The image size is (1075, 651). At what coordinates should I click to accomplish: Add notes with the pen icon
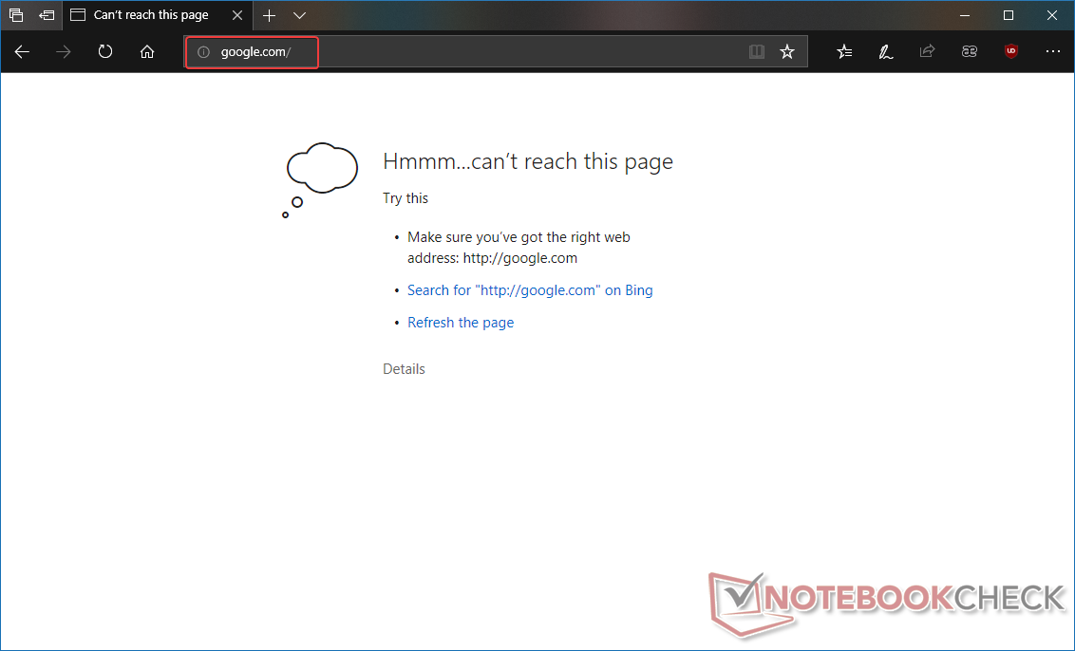886,51
